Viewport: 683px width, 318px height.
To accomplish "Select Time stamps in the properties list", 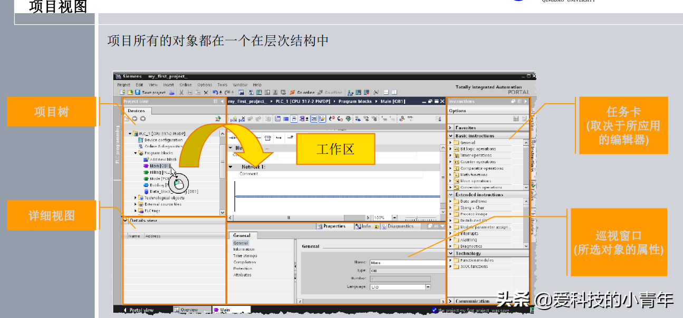I will click(245, 256).
